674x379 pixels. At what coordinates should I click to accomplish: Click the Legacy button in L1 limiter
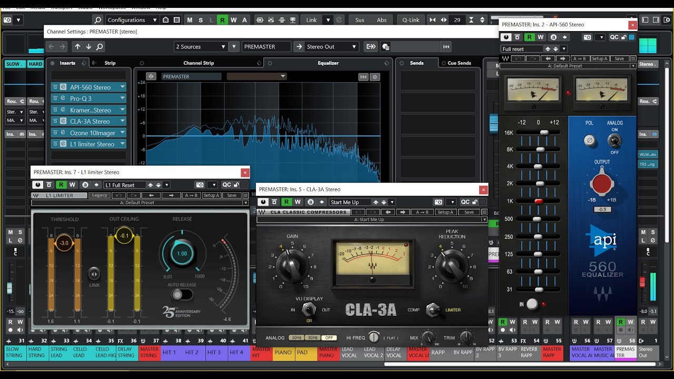(x=100, y=195)
